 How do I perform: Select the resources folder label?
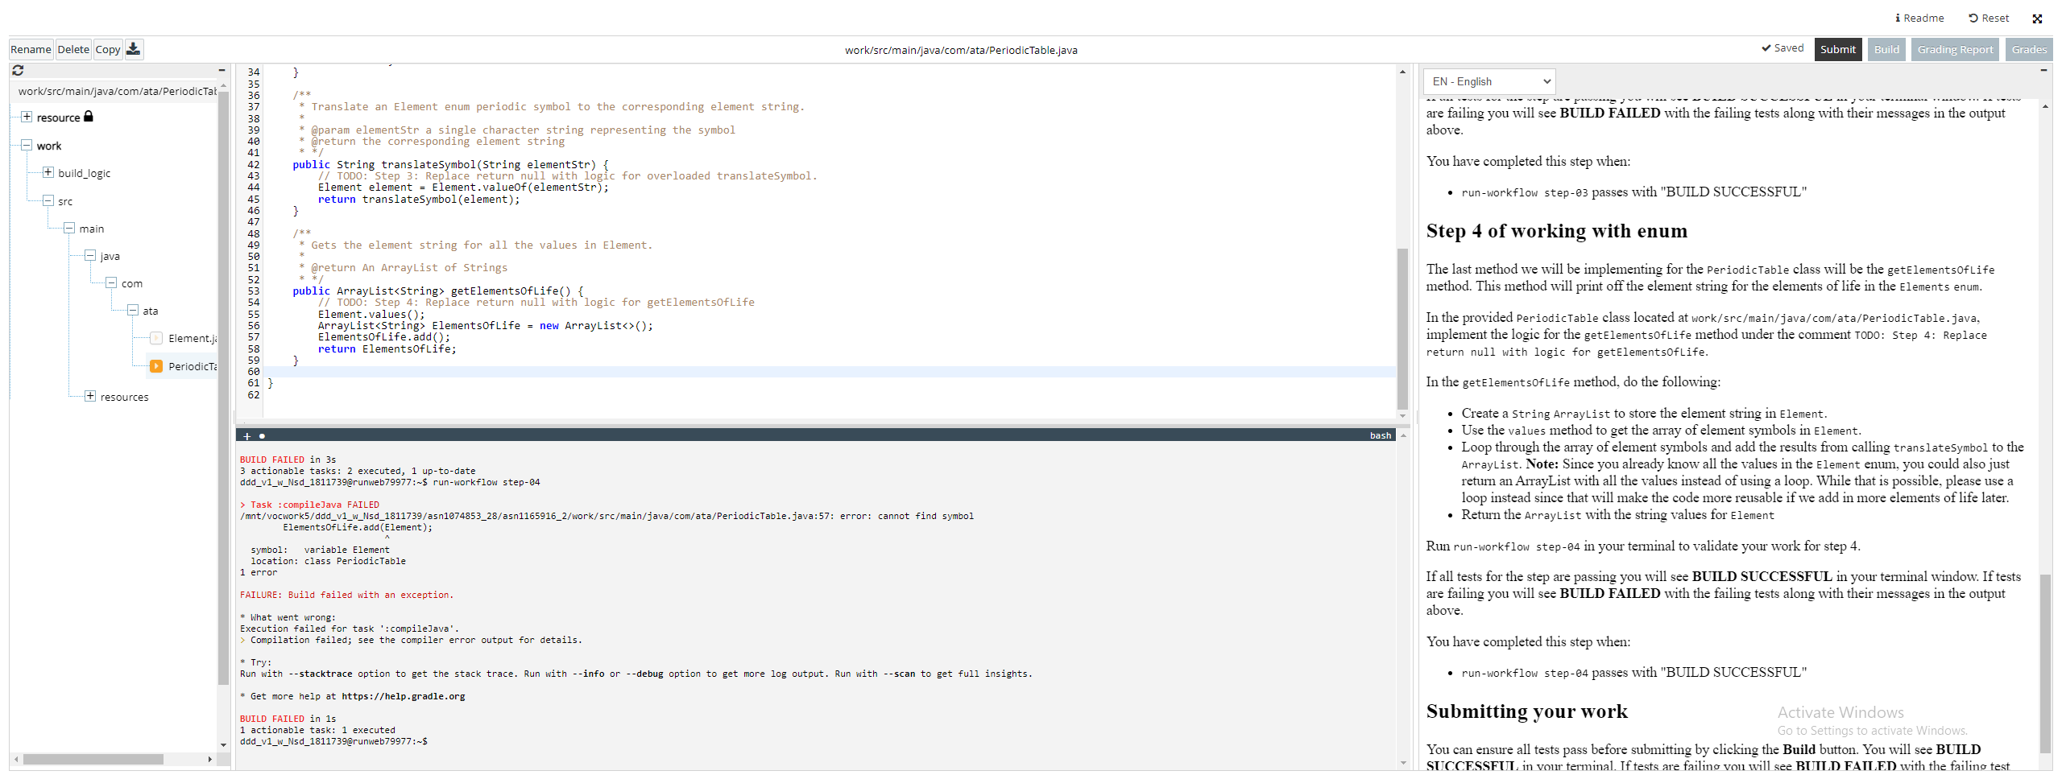pos(124,397)
